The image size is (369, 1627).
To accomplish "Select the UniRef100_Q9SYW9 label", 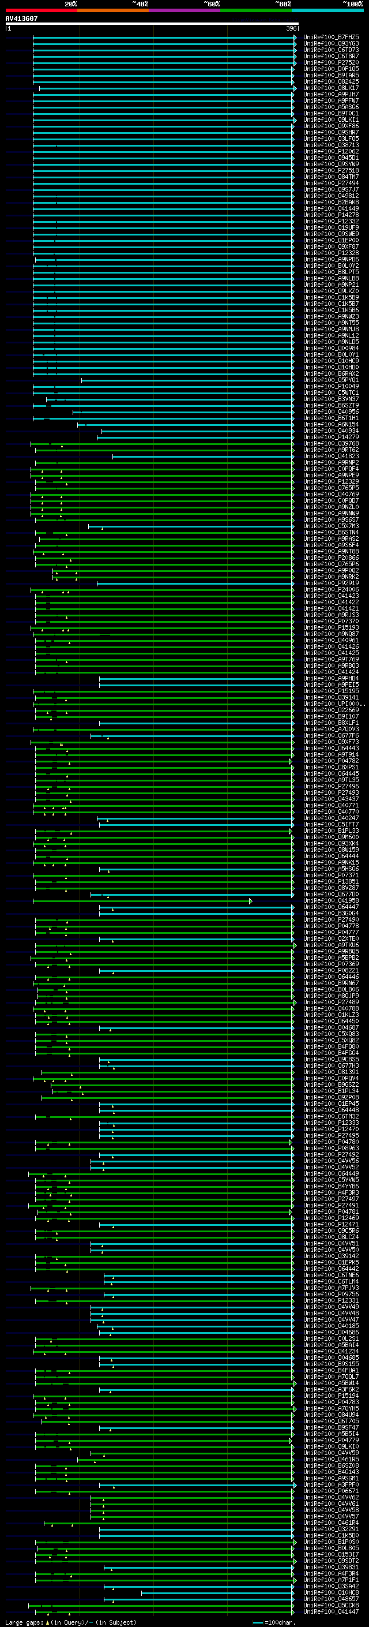I will pos(331,164).
